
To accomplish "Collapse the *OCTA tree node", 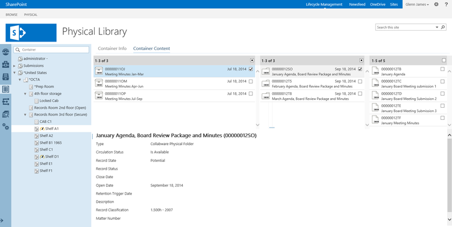I will click(x=20, y=80).
